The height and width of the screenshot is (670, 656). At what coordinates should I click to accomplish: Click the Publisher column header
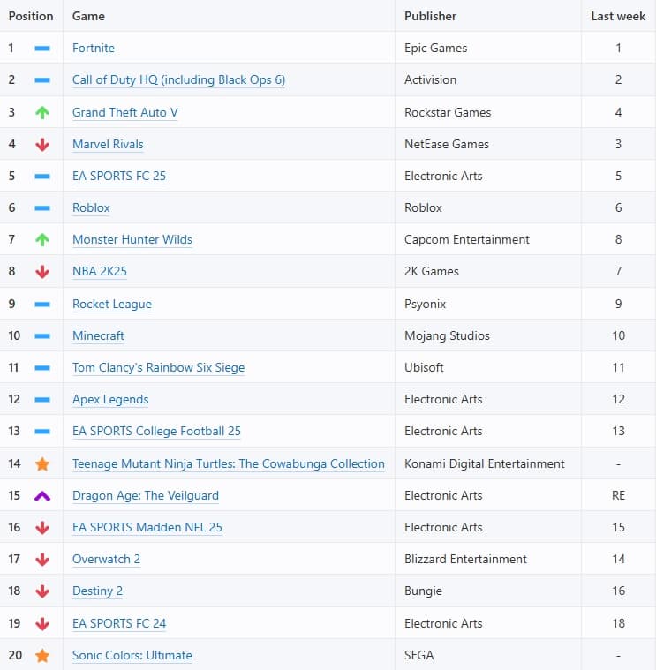(431, 16)
